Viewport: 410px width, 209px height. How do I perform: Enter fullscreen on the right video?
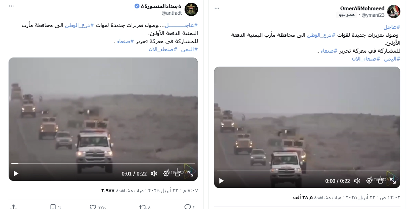tap(393, 181)
